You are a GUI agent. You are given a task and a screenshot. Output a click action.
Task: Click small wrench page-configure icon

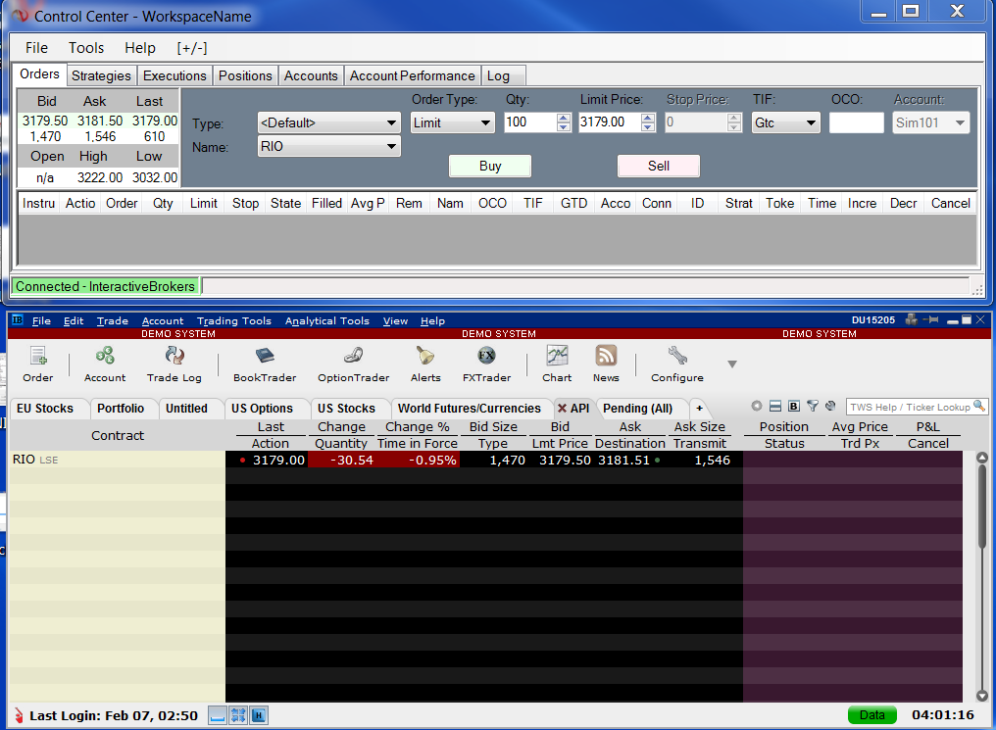(x=831, y=407)
